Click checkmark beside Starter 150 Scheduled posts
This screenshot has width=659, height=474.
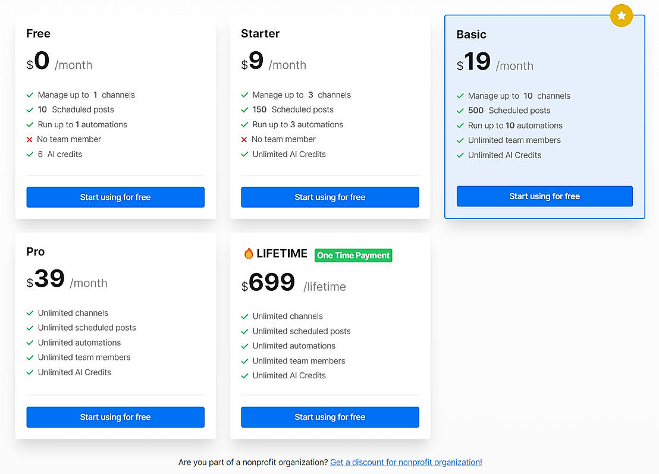click(x=244, y=109)
